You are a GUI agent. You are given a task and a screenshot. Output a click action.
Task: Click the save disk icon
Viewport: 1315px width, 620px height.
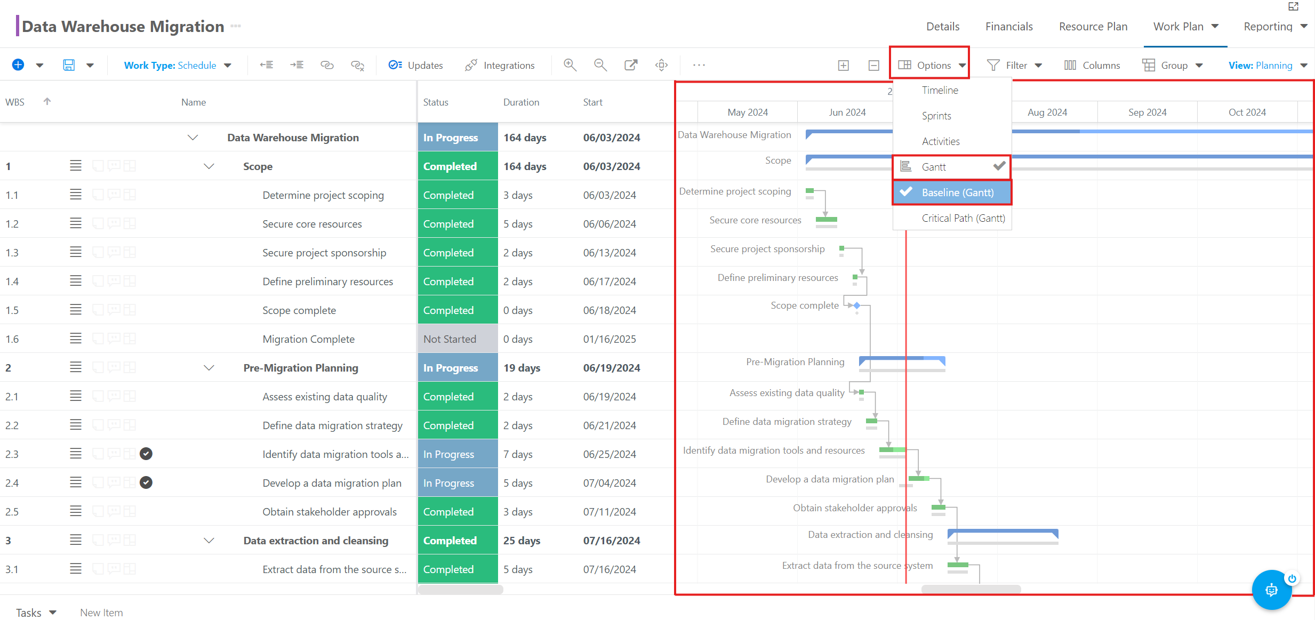tap(69, 65)
